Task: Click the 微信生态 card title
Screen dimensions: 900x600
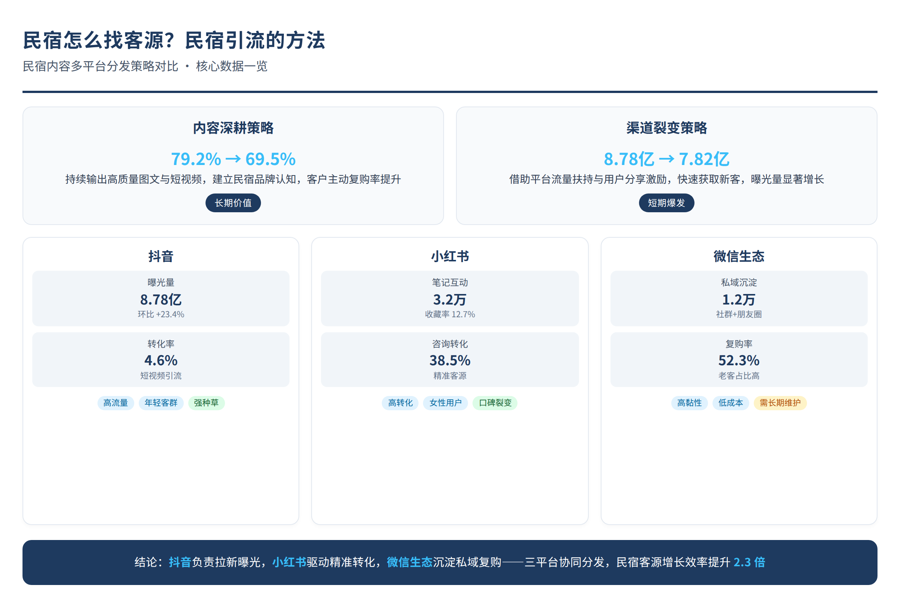Action: tap(739, 256)
